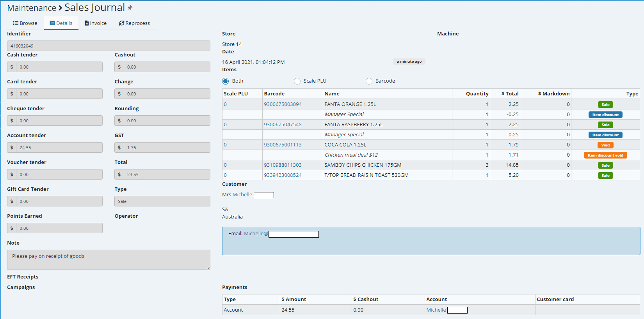Click the Voucher tender amount field
644x319 pixels.
59,174
